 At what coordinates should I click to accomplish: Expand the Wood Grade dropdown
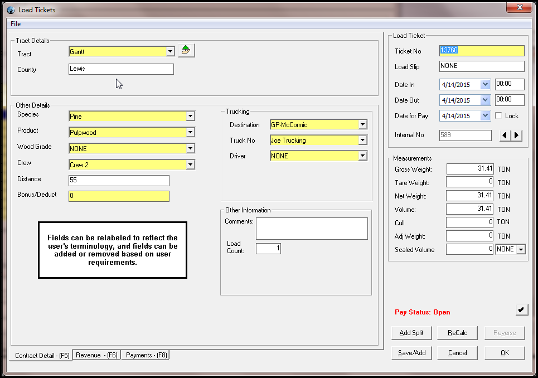(x=191, y=148)
